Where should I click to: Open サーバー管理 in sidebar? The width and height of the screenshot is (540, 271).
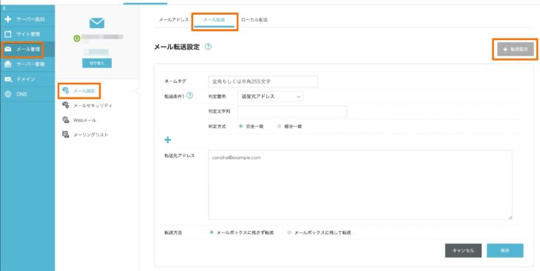27,64
